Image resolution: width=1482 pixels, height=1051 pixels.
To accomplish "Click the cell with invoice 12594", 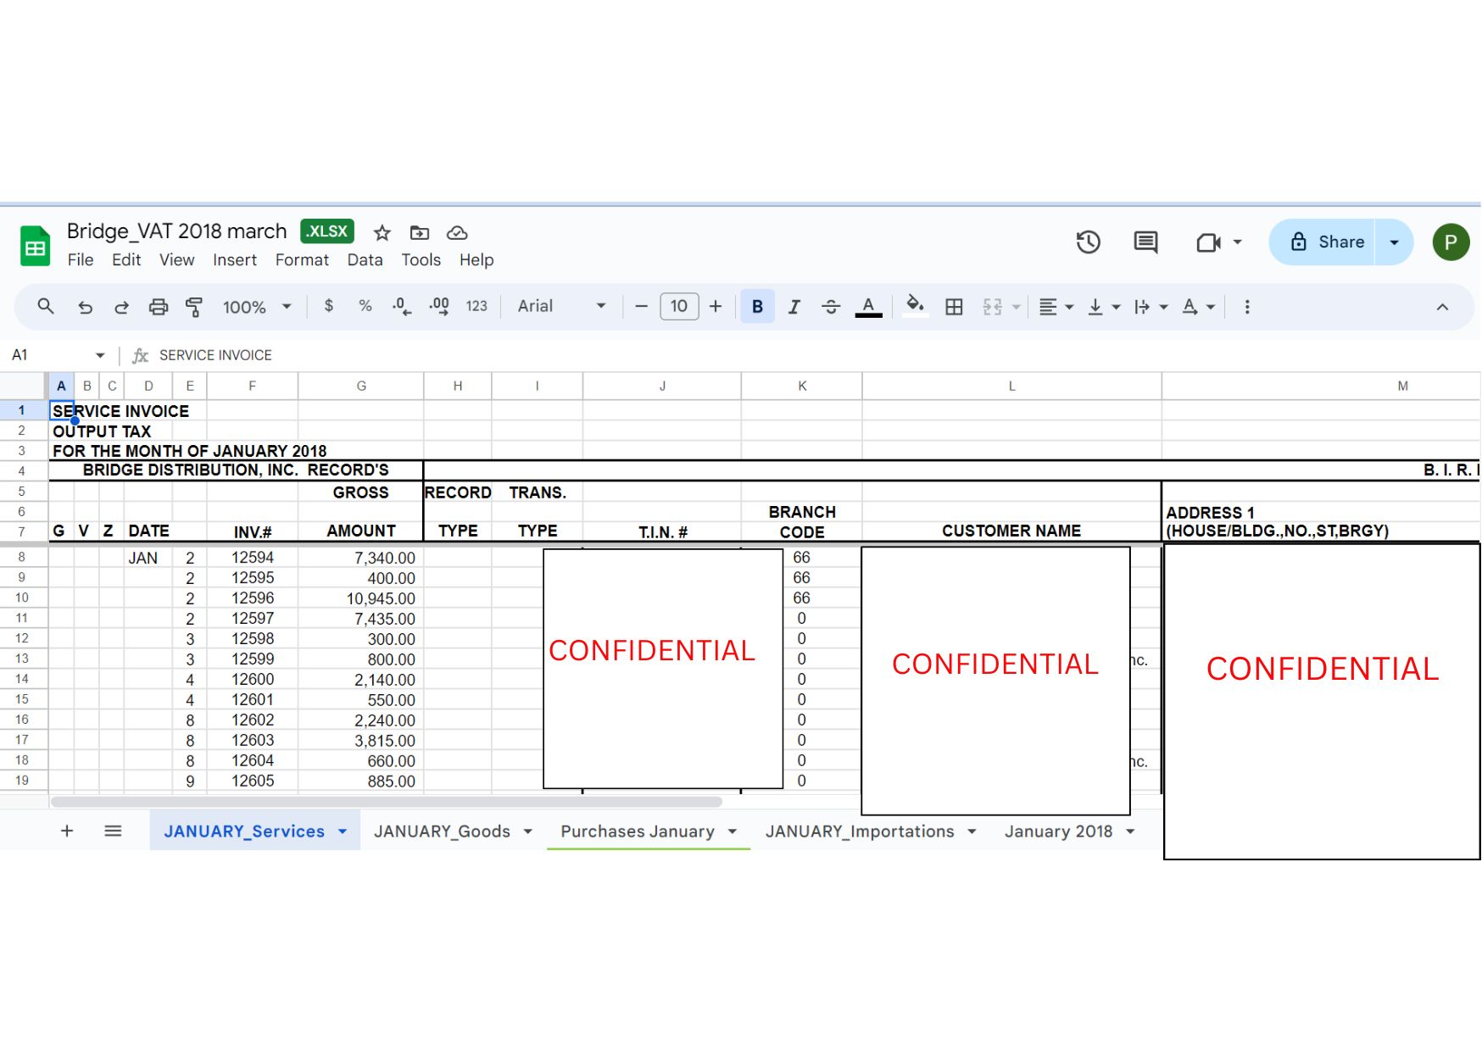I will click(253, 558).
